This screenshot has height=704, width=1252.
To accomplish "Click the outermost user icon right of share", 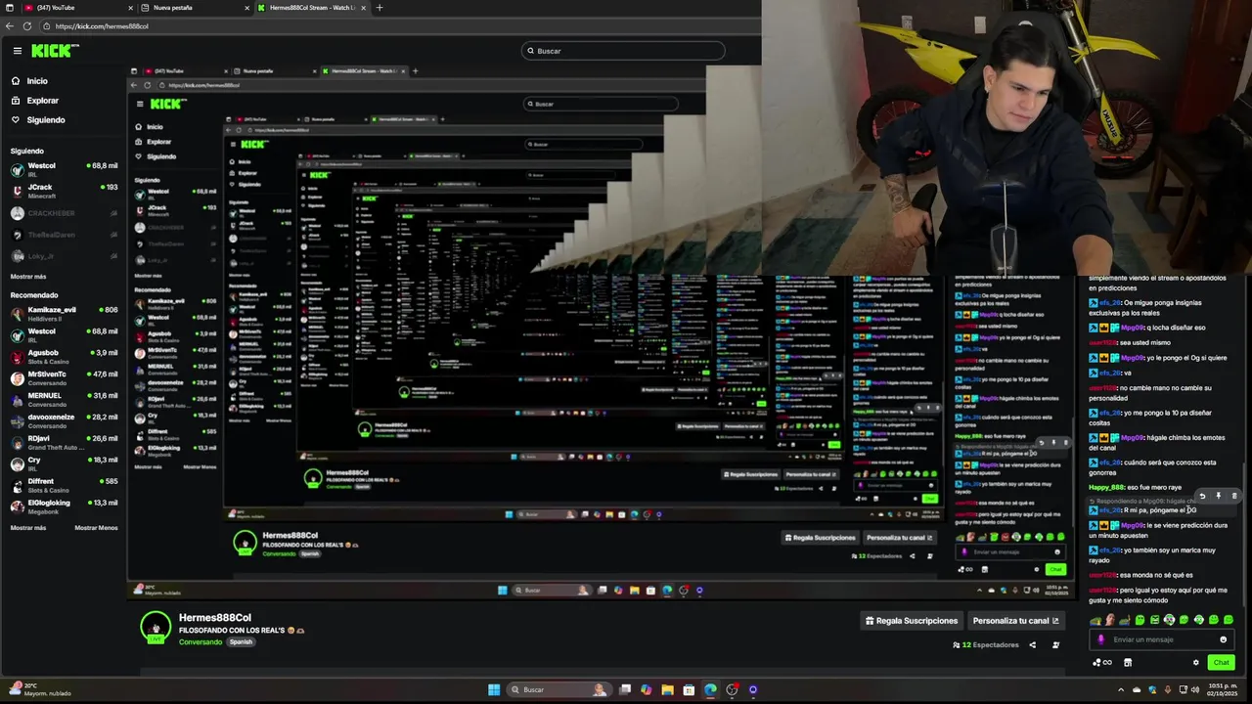I will point(1055,645).
